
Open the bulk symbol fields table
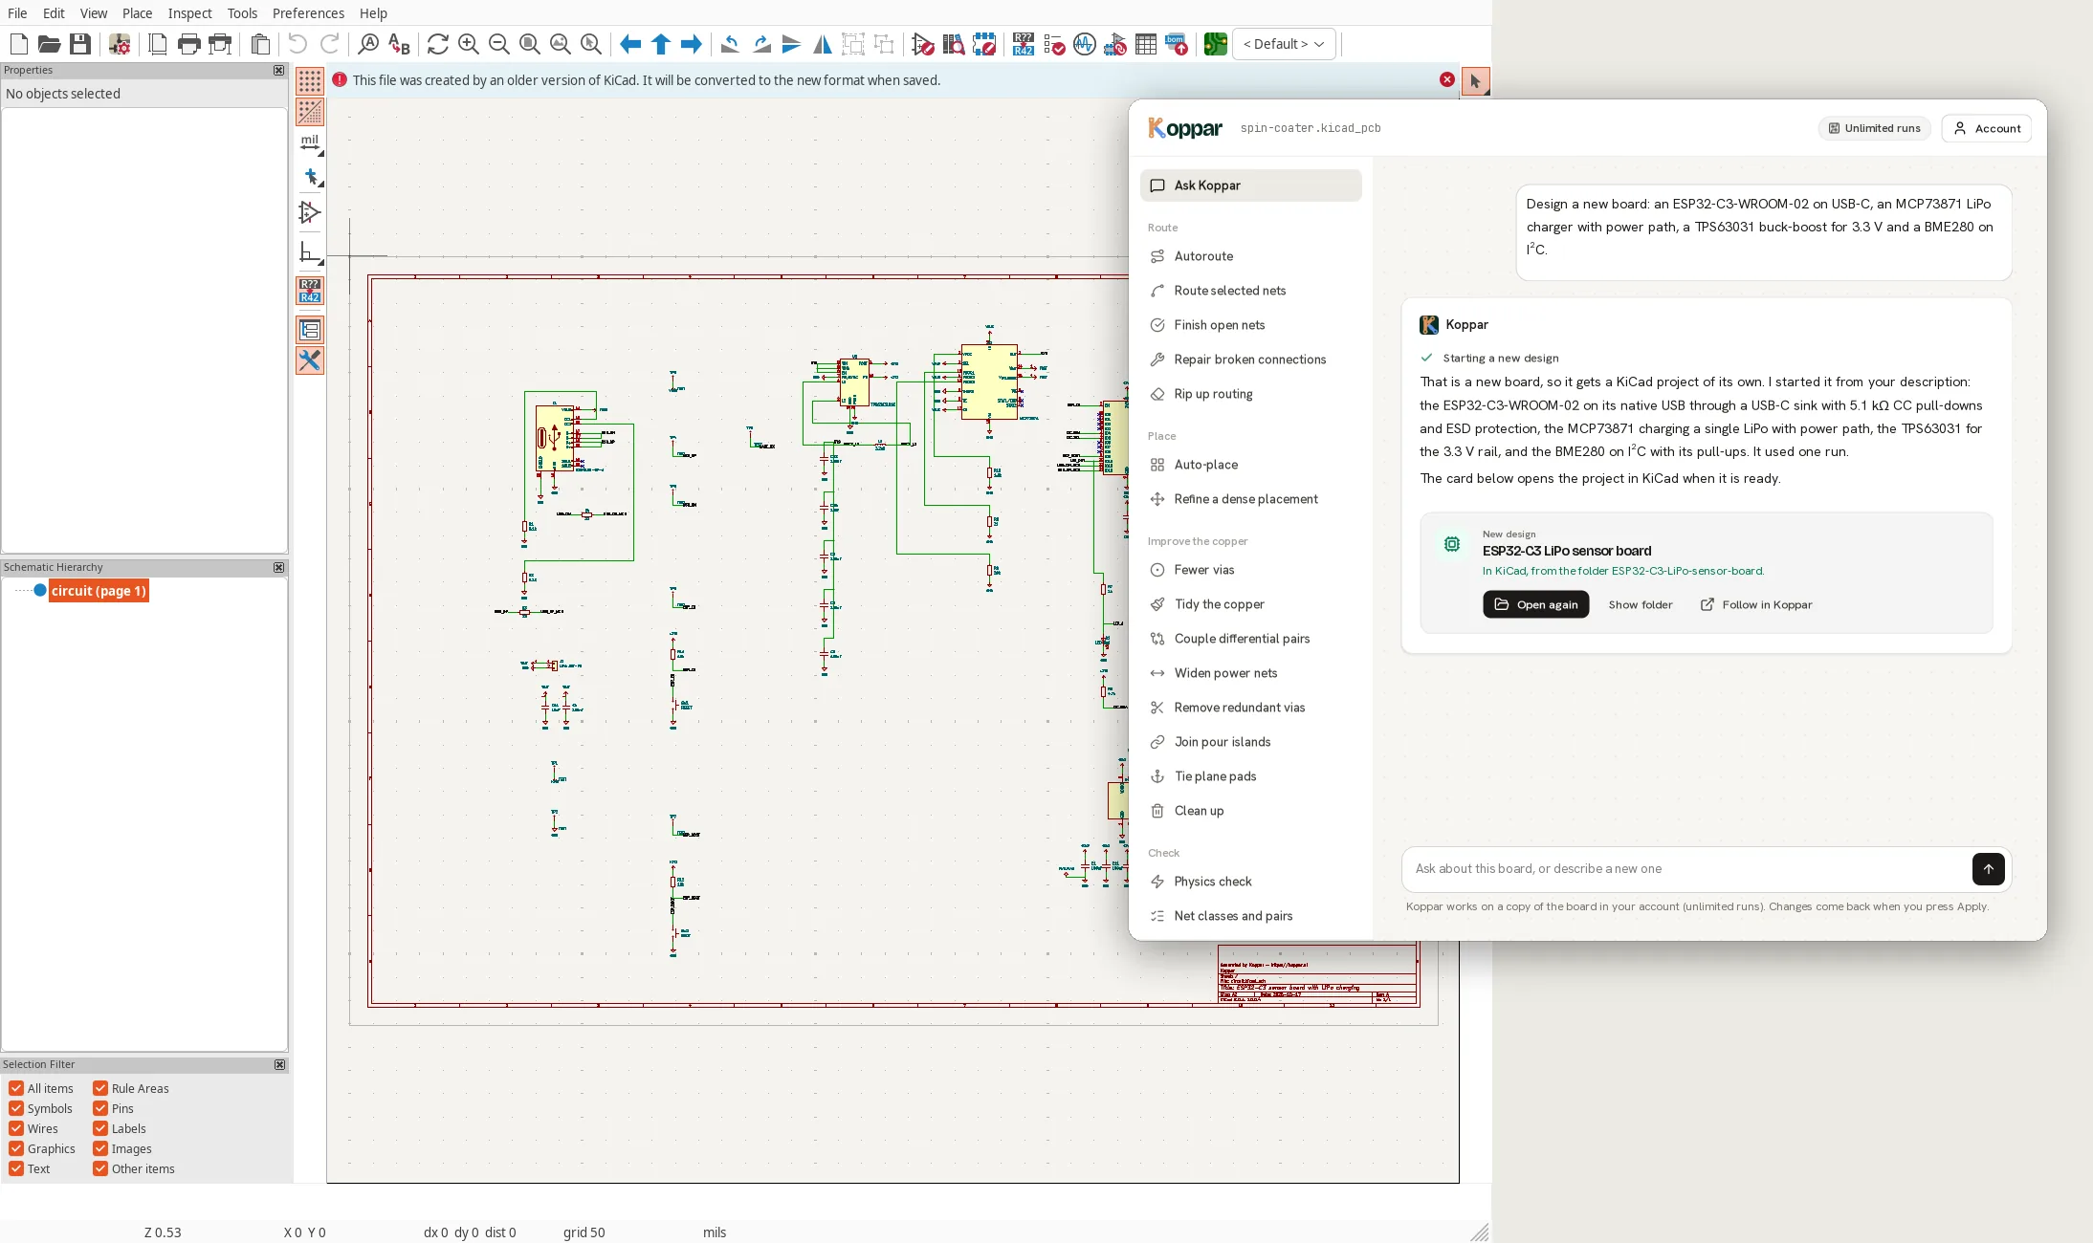pyautogui.click(x=1146, y=44)
